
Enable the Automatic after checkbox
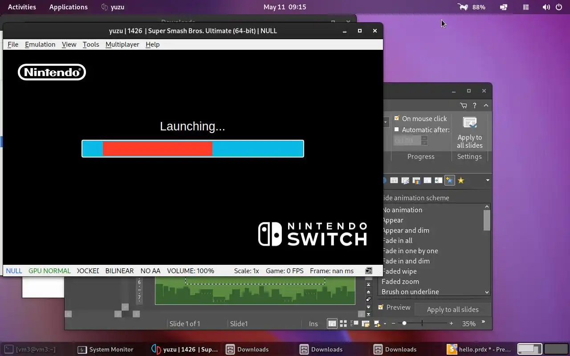coord(397,129)
